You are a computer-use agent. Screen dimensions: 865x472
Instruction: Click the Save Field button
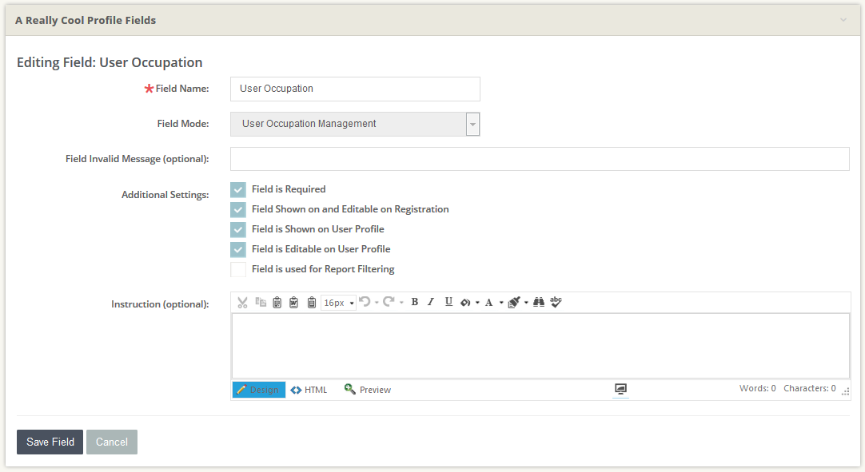pos(50,442)
